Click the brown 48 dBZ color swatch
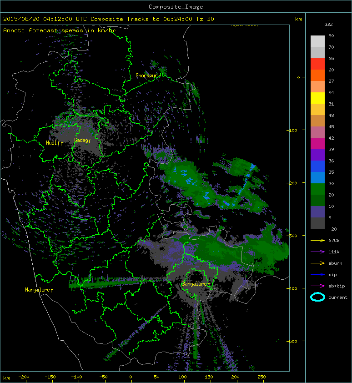This screenshot has width=352, height=383. [x=317, y=121]
